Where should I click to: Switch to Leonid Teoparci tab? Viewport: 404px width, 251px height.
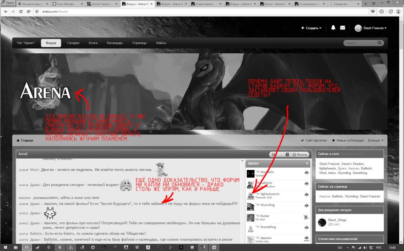coord(102,4)
